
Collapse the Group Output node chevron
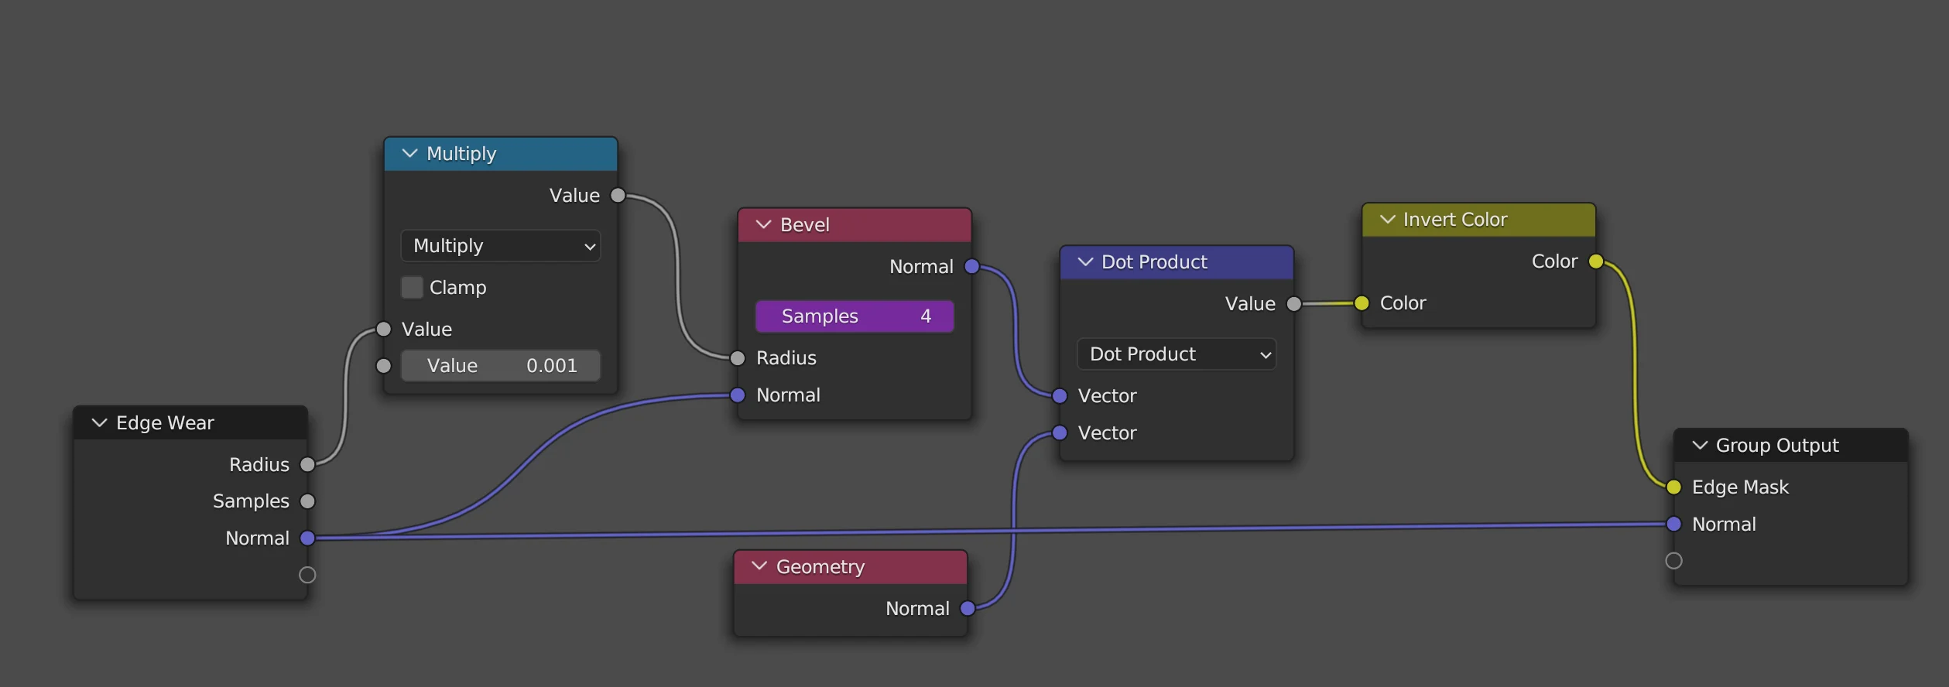pos(1700,445)
